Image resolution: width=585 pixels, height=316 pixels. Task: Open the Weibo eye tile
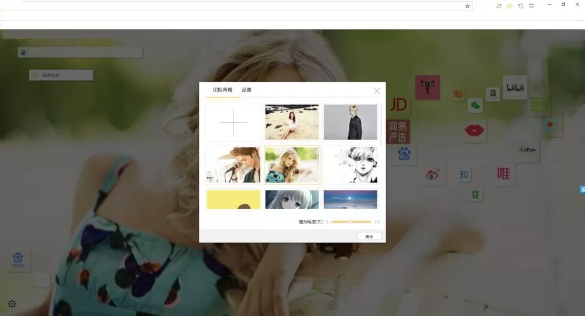(x=433, y=173)
